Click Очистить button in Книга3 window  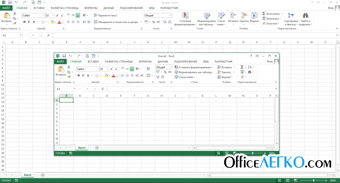[x=271, y=24]
